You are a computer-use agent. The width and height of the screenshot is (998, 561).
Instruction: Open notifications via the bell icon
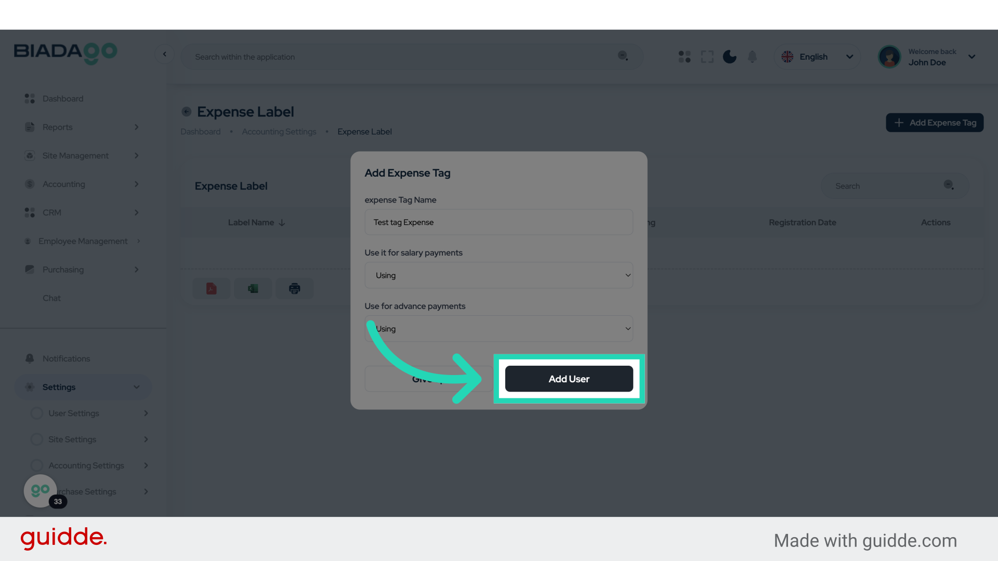pyautogui.click(x=752, y=57)
